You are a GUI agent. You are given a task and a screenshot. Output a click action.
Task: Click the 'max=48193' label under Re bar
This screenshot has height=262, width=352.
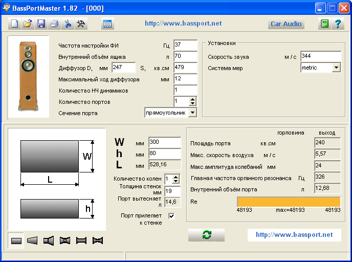point(290,210)
